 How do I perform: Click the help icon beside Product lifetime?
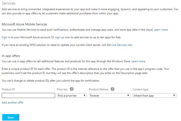(x=112, y=89)
